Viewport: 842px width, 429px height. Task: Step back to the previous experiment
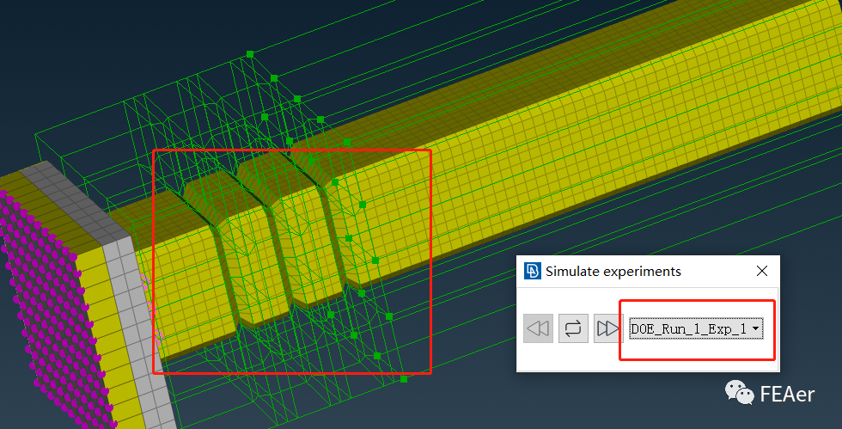[538, 328]
